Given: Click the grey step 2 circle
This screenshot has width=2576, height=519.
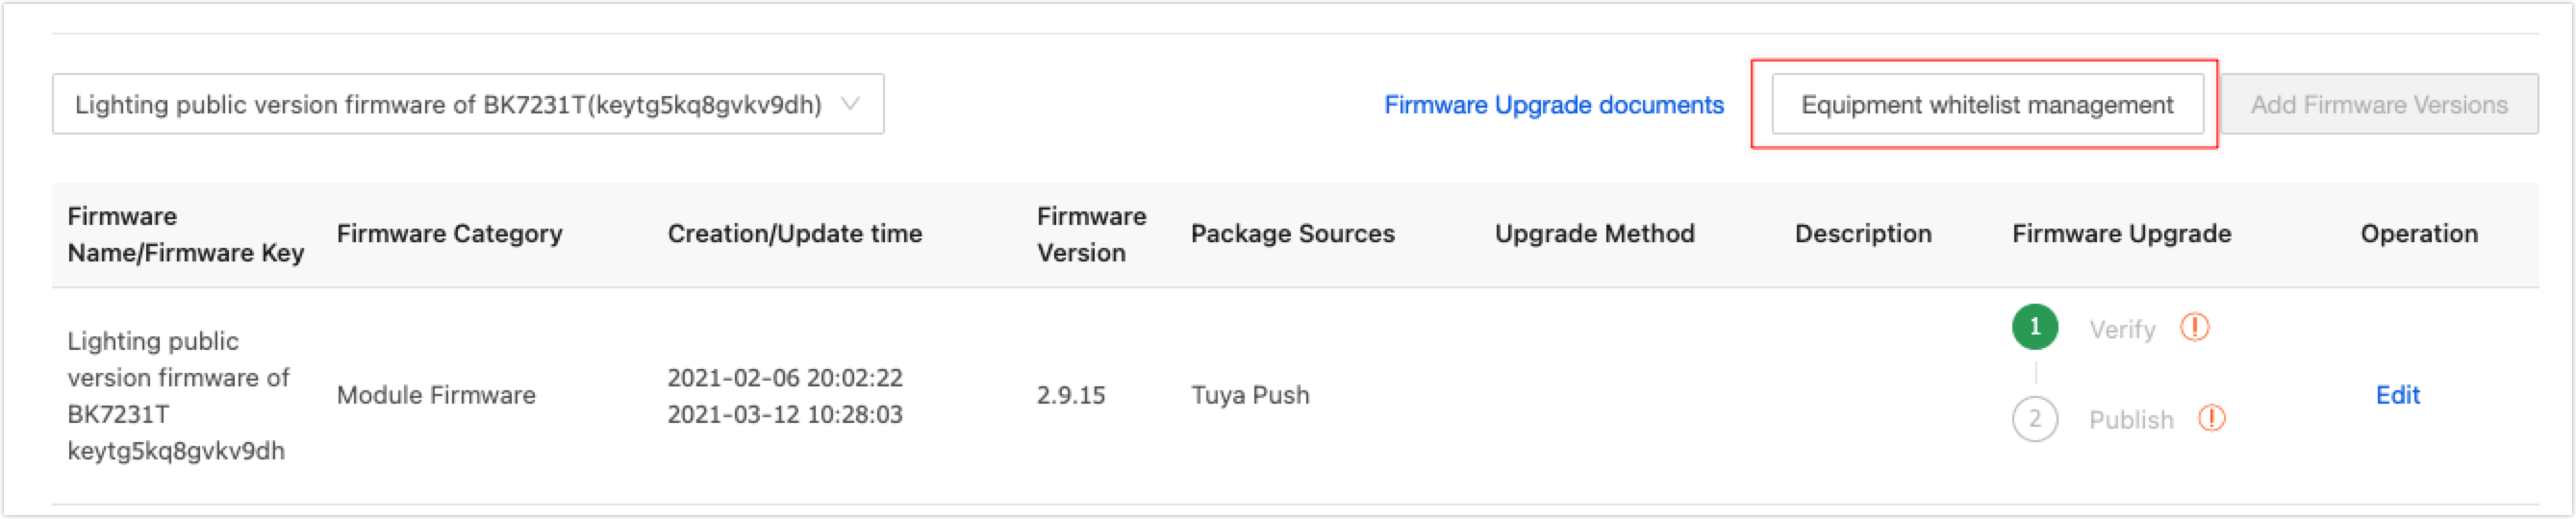Looking at the screenshot, I should (2035, 419).
